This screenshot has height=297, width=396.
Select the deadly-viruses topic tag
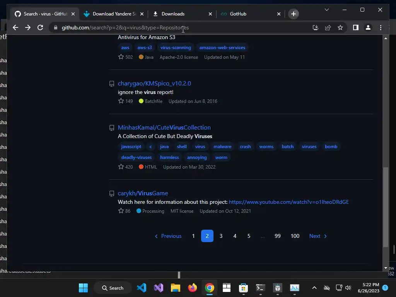(x=137, y=157)
